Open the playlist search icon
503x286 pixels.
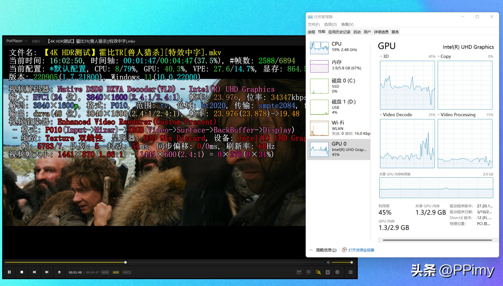(x=318, y=272)
